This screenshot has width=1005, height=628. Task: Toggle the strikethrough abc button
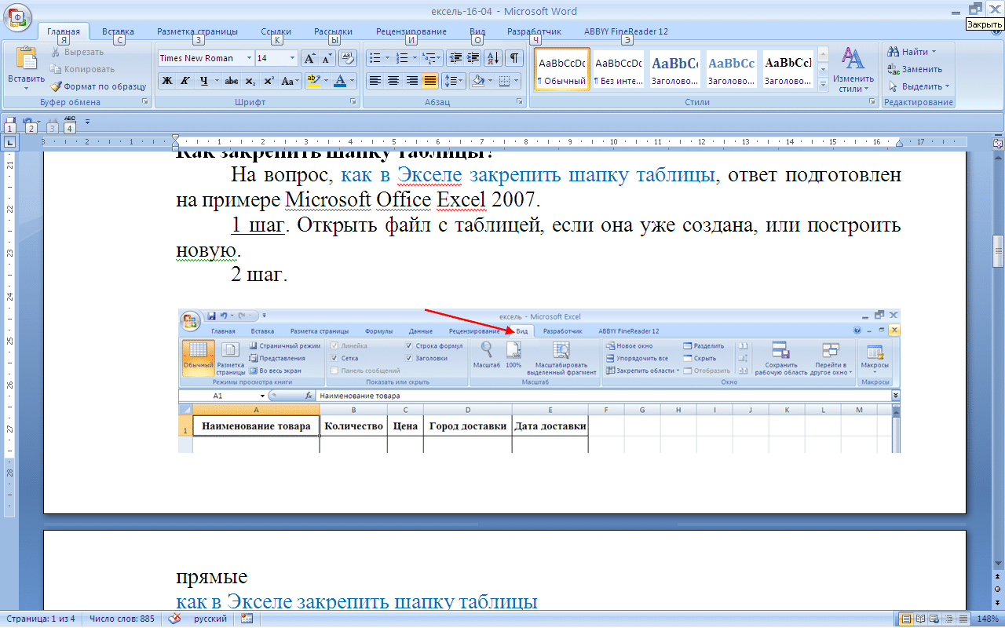[x=231, y=81]
